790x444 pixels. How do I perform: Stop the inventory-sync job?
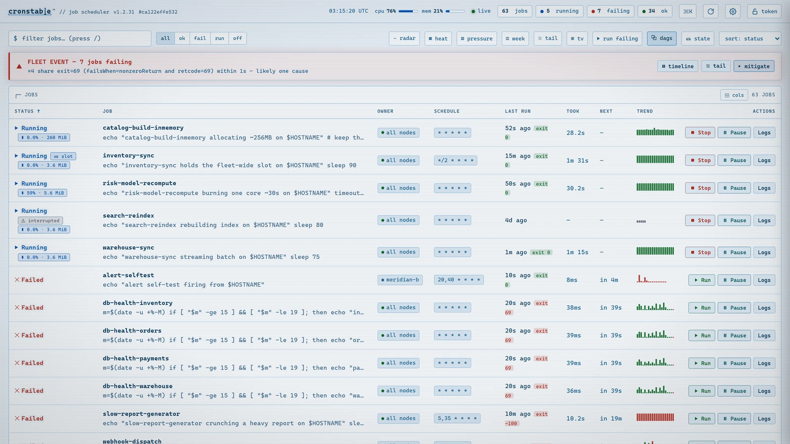(700, 160)
